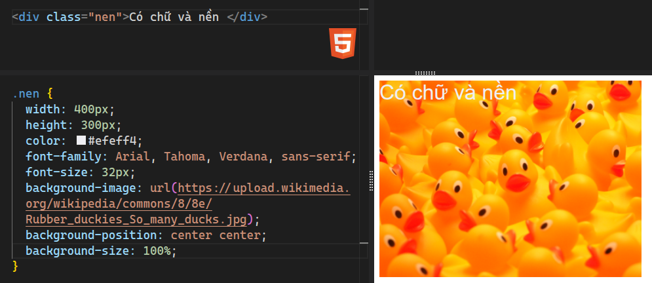Click the "Có chữ và nền" preview heading
Viewport: 652px width, 283px height.
(x=448, y=93)
